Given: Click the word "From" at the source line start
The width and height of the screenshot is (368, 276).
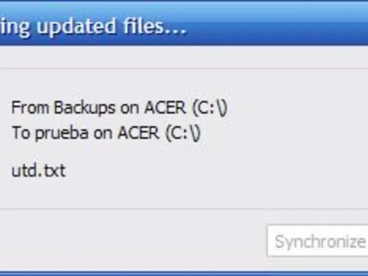Looking at the screenshot, I should [x=30, y=108].
